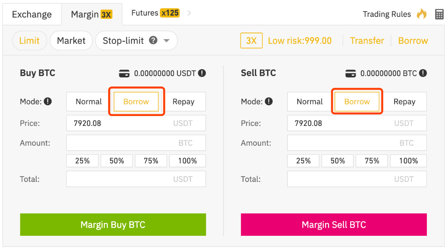Switch to the Exchange tab

click(x=32, y=14)
